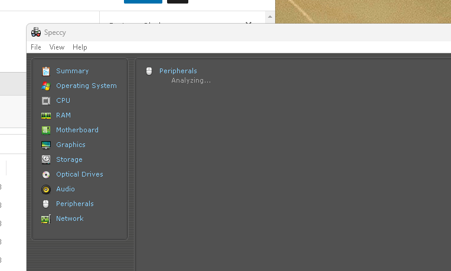Click the Motherboard circuit icon
Image resolution: width=451 pixels, height=271 pixels.
point(46,130)
